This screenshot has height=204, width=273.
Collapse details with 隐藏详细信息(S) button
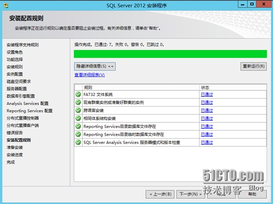click(95, 66)
